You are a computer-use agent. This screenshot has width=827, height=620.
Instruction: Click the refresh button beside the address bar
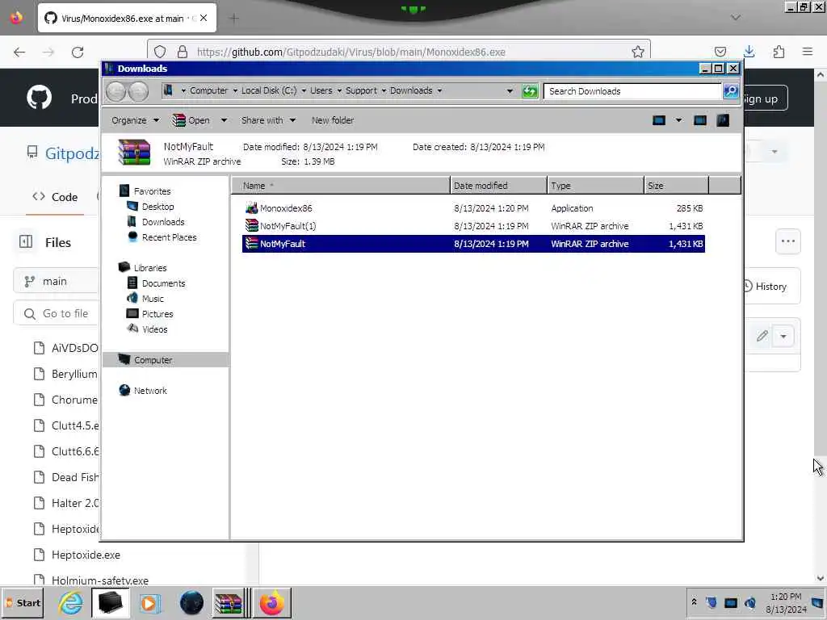tap(530, 91)
